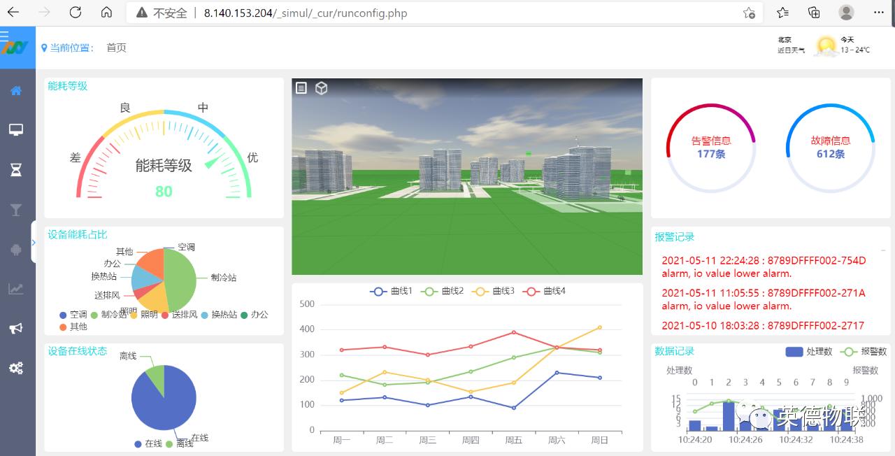Open browser Settings and more menu

(878, 13)
